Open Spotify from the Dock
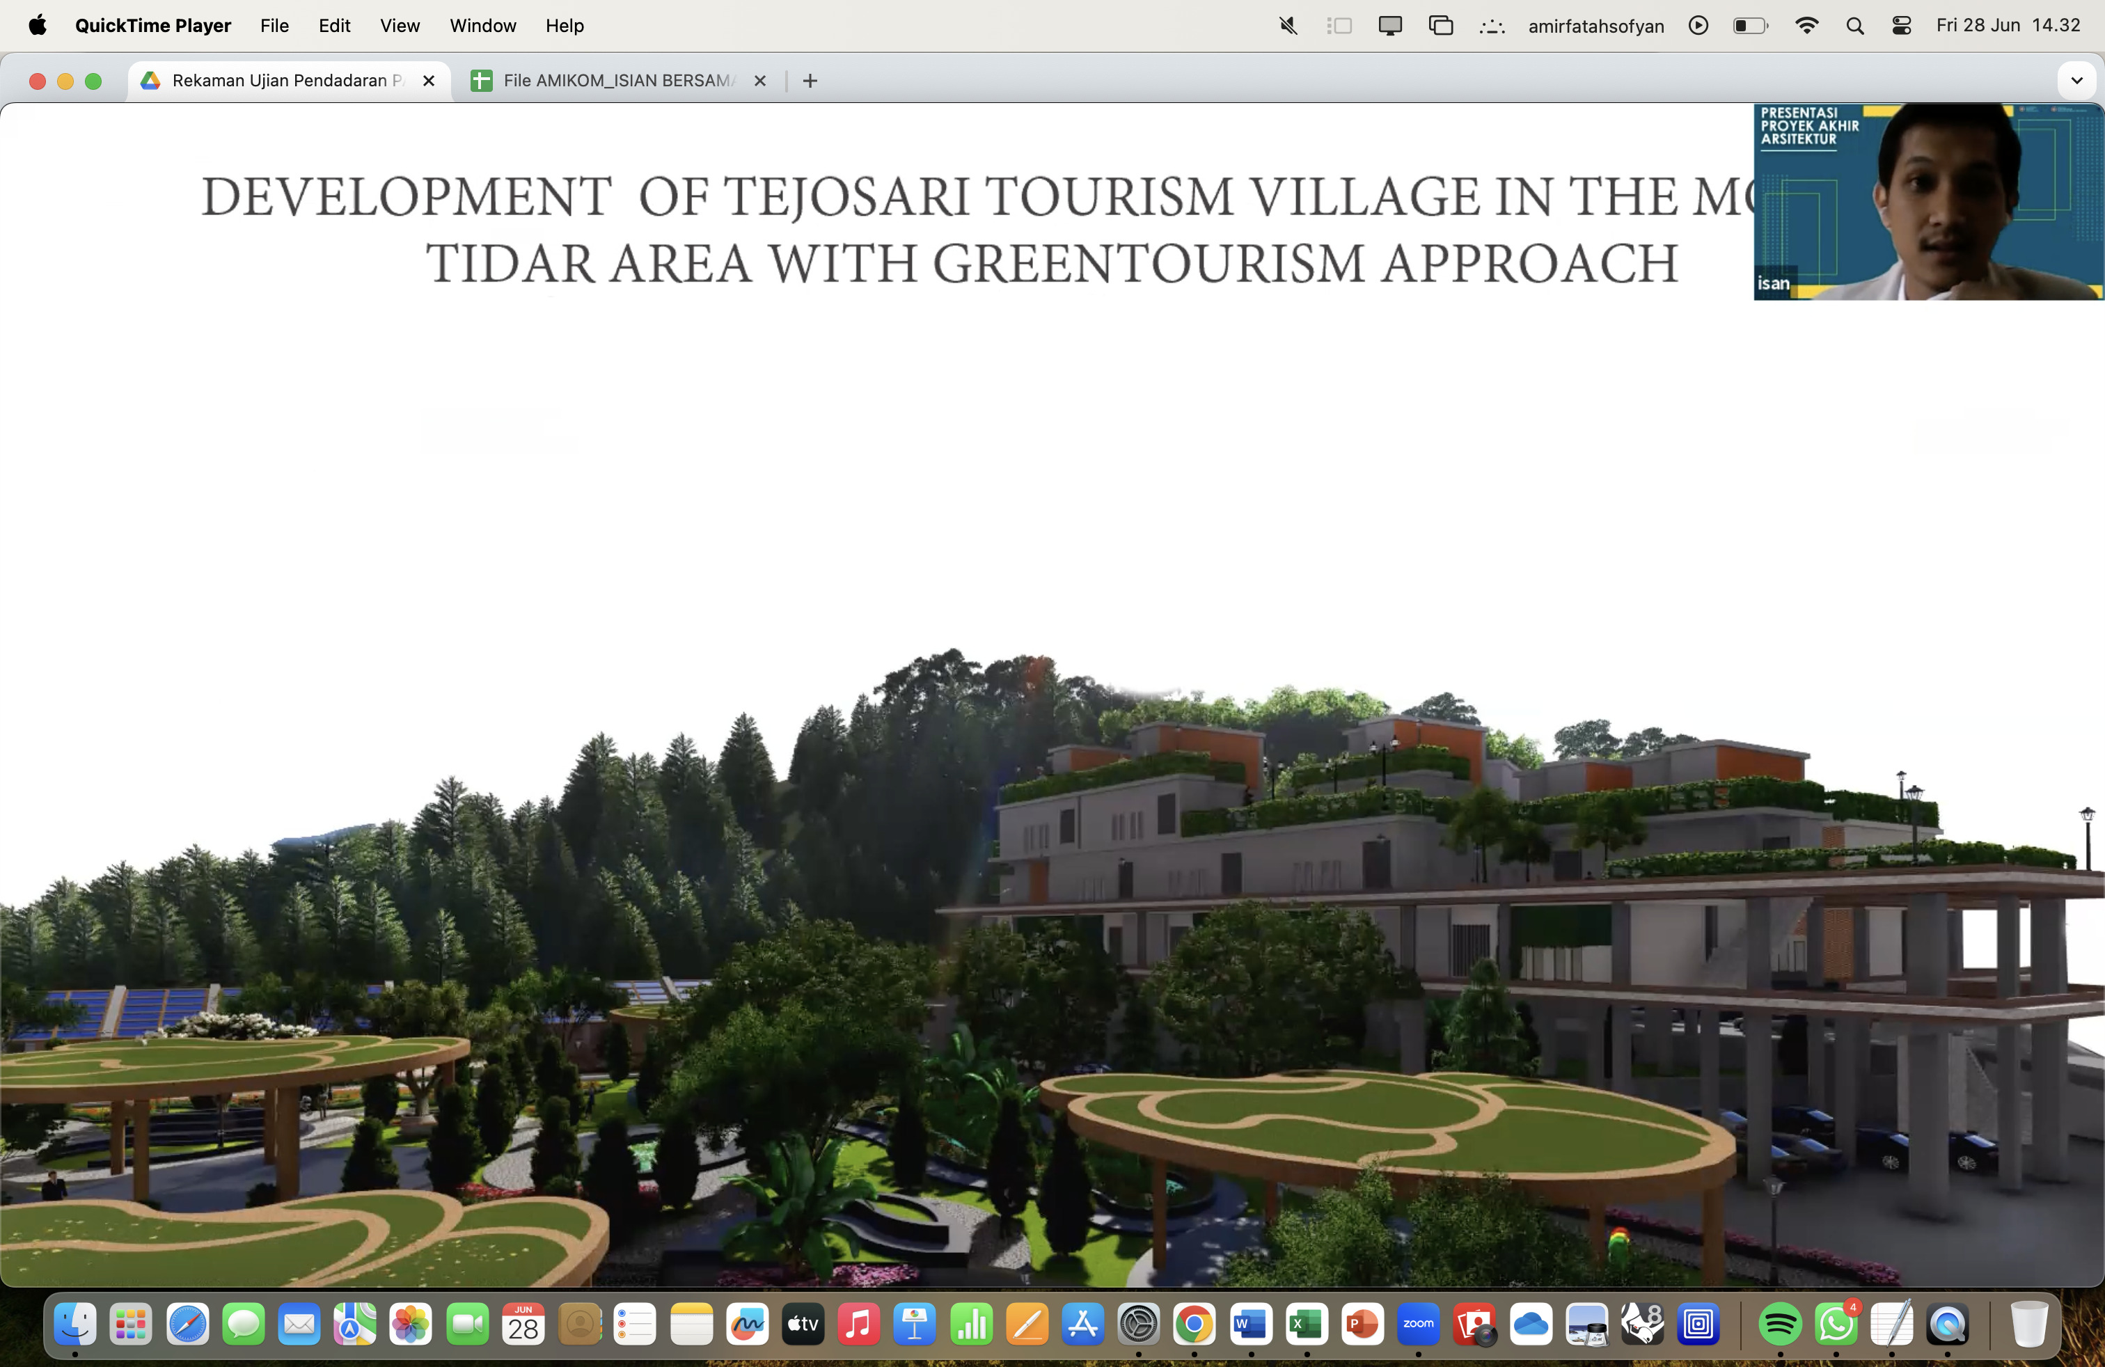 (x=1779, y=1324)
